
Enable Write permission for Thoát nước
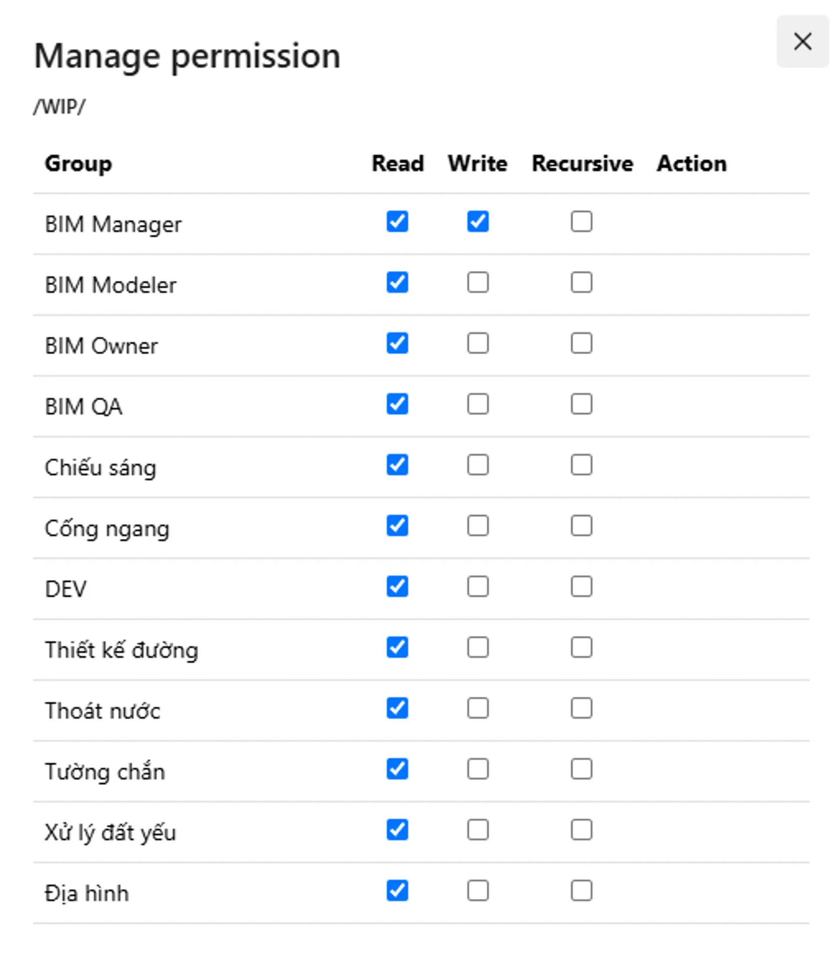click(477, 708)
